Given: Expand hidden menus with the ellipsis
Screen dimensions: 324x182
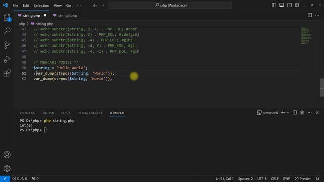Looking at the screenshot, I should coord(79,5).
